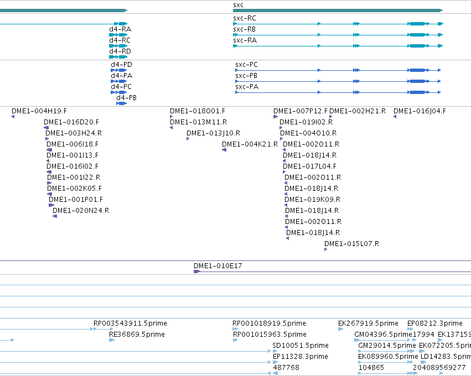Open the GM29014.5prime EST label

(x=387, y=346)
